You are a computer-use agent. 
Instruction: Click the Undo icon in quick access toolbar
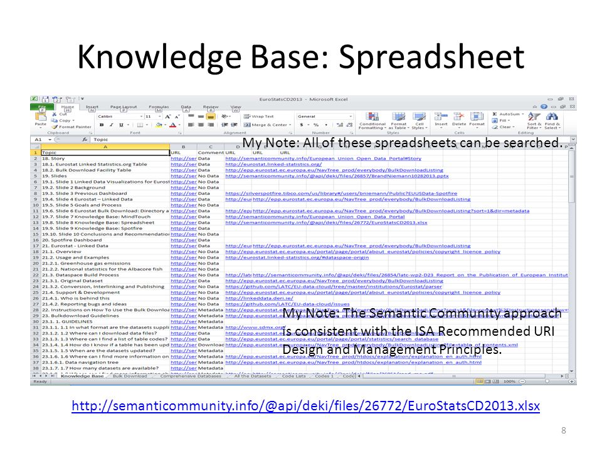(56, 99)
